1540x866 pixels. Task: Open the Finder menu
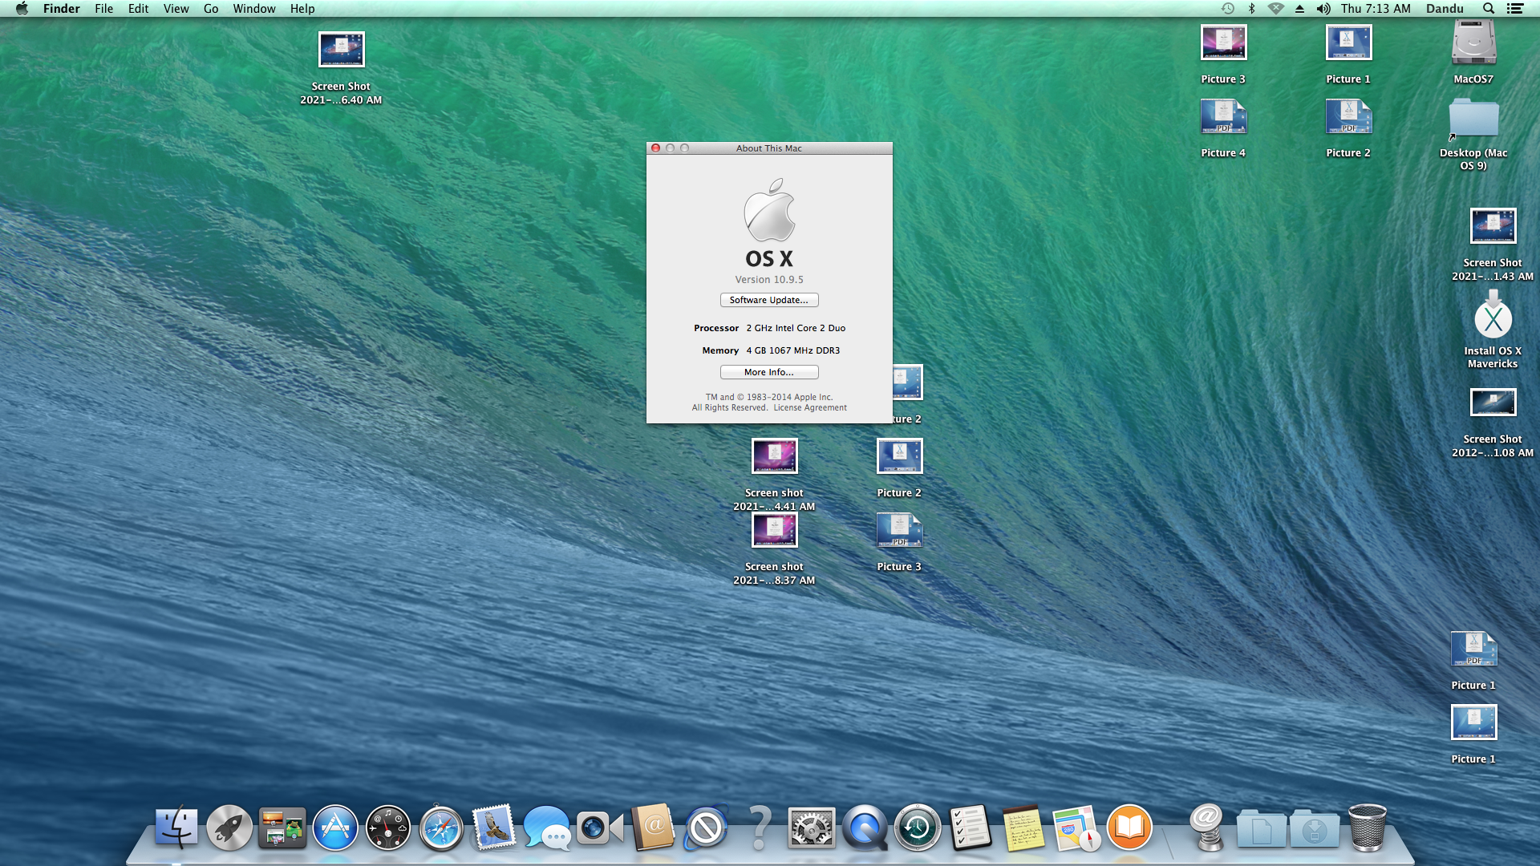tap(62, 9)
